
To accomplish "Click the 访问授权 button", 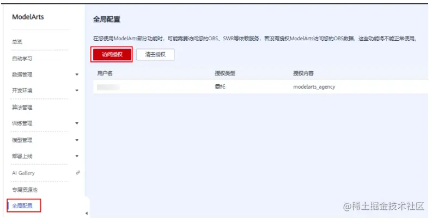I will click(112, 54).
